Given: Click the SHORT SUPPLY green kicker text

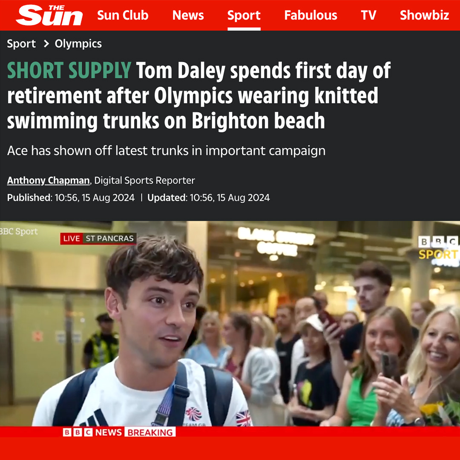Looking at the screenshot, I should (x=69, y=70).
